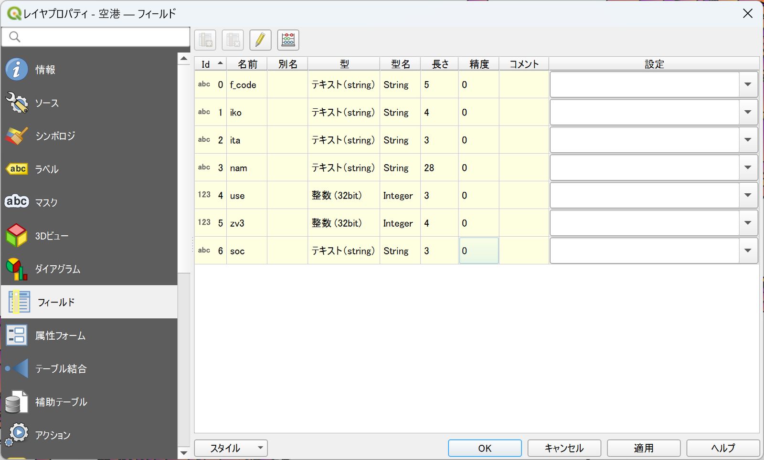Open the スタイル dropdown button
The height and width of the screenshot is (460, 764).
[x=231, y=448]
